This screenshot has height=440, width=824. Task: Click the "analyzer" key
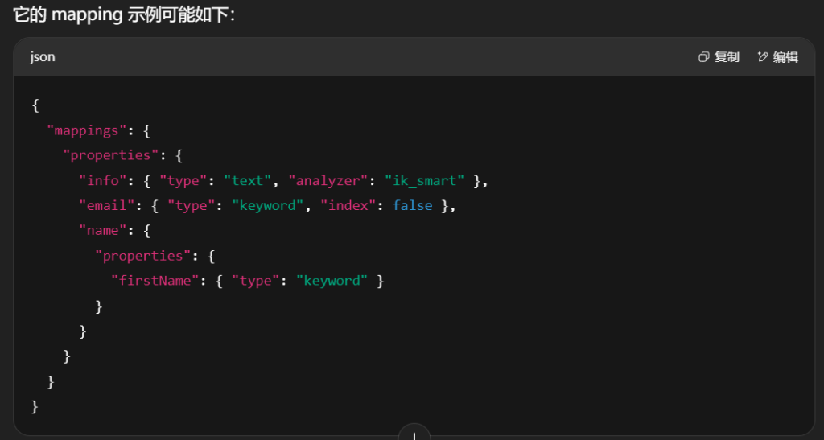click(x=328, y=180)
